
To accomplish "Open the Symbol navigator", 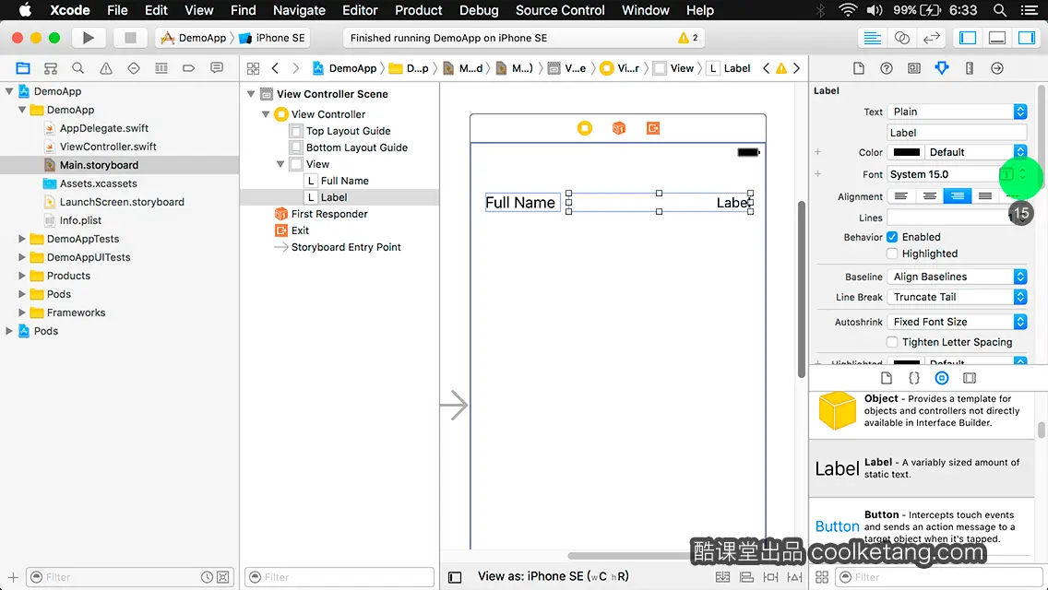I will pos(51,68).
